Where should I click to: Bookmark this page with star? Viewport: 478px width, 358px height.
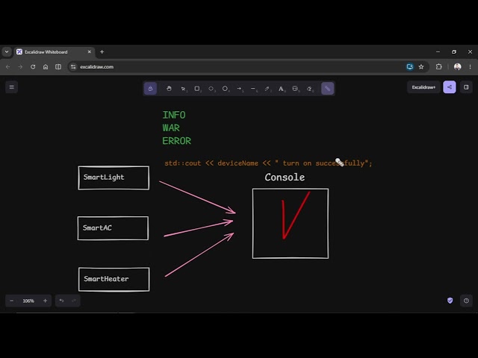coord(421,66)
